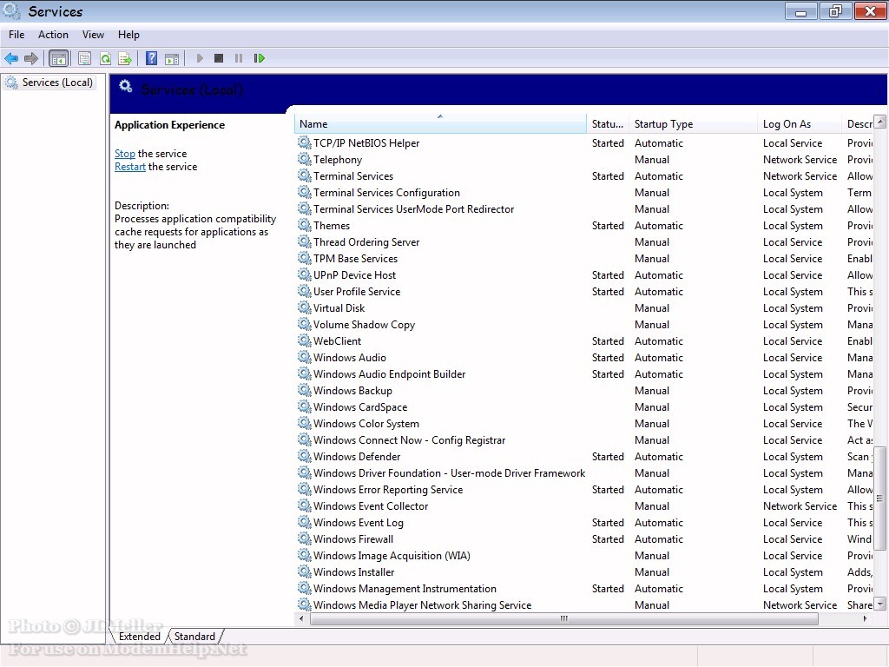The height and width of the screenshot is (667, 889).
Task: Sort by the Status column header
Action: click(608, 123)
